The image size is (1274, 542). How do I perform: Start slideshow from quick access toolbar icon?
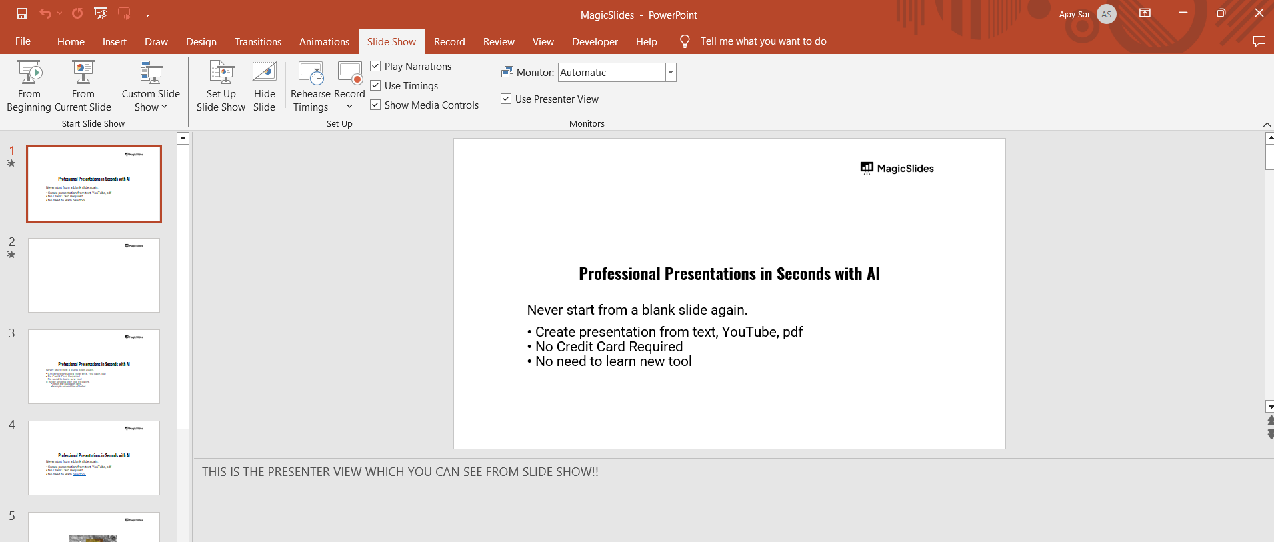101,13
